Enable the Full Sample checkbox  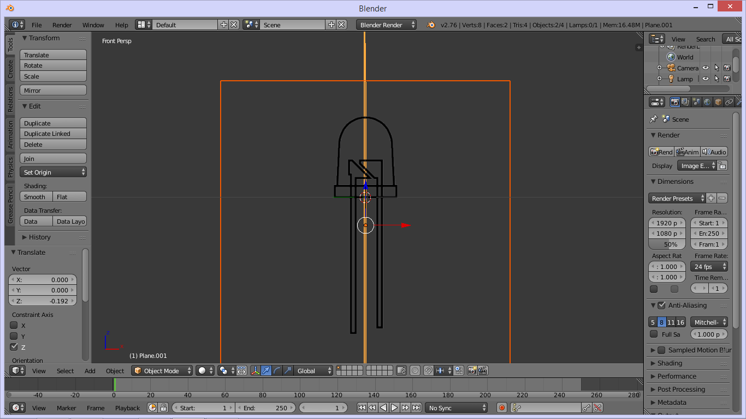pyautogui.click(x=654, y=334)
